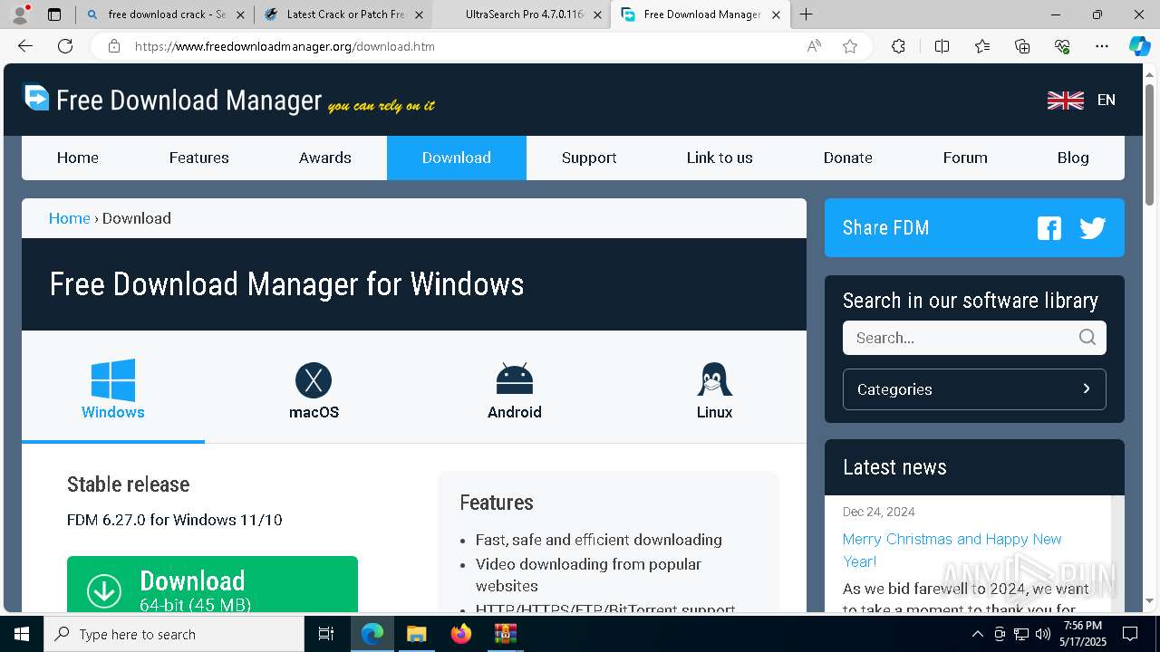Expand the Categories dropdown
The height and width of the screenshot is (652, 1160).
pos(974,389)
